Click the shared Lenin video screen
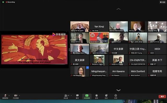 34,50
